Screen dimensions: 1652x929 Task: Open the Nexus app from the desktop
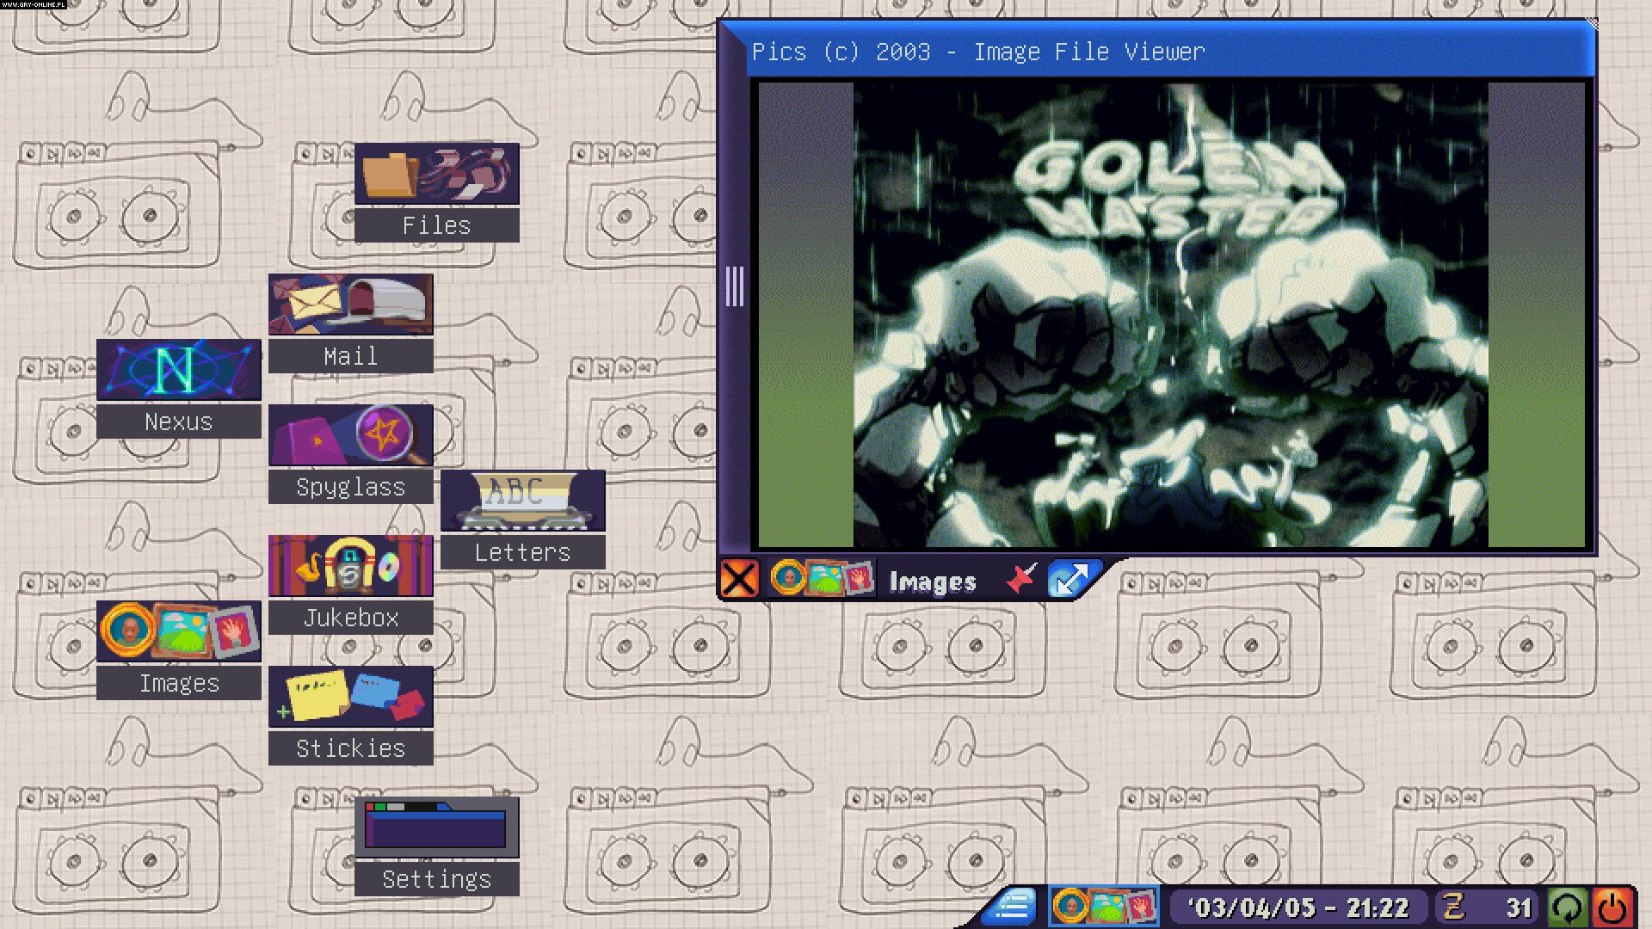[x=178, y=370]
